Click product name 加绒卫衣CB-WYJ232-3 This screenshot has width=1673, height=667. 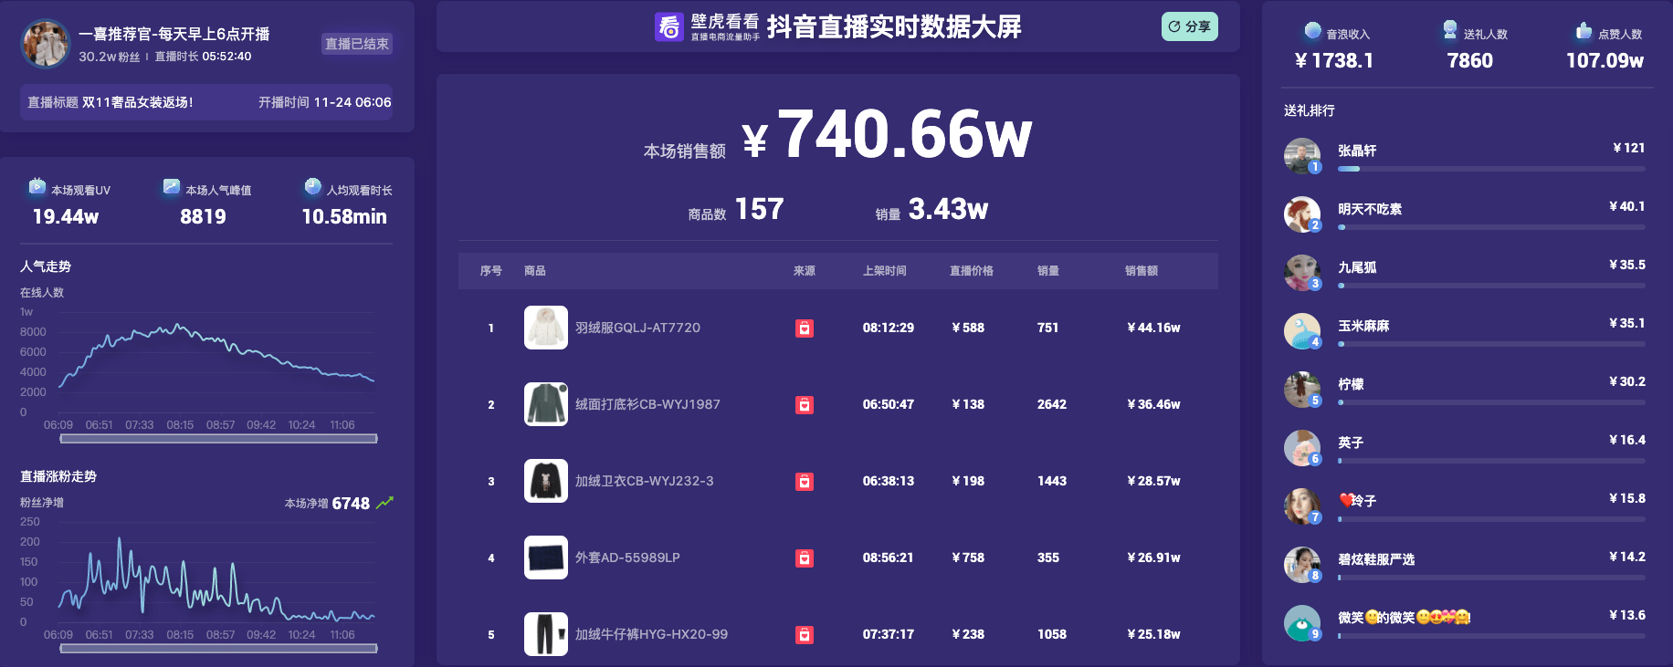coord(645,481)
